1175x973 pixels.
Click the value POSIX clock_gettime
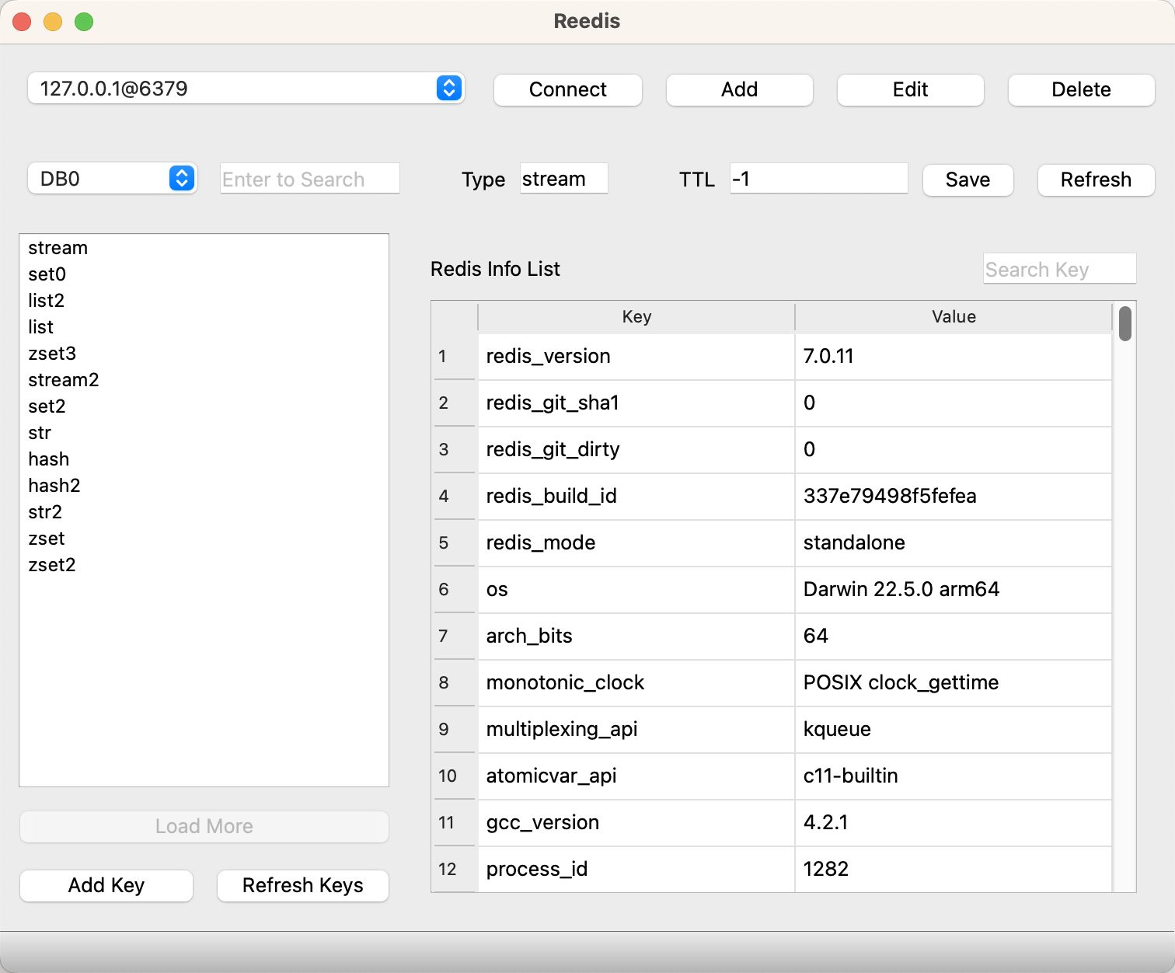[x=954, y=683]
